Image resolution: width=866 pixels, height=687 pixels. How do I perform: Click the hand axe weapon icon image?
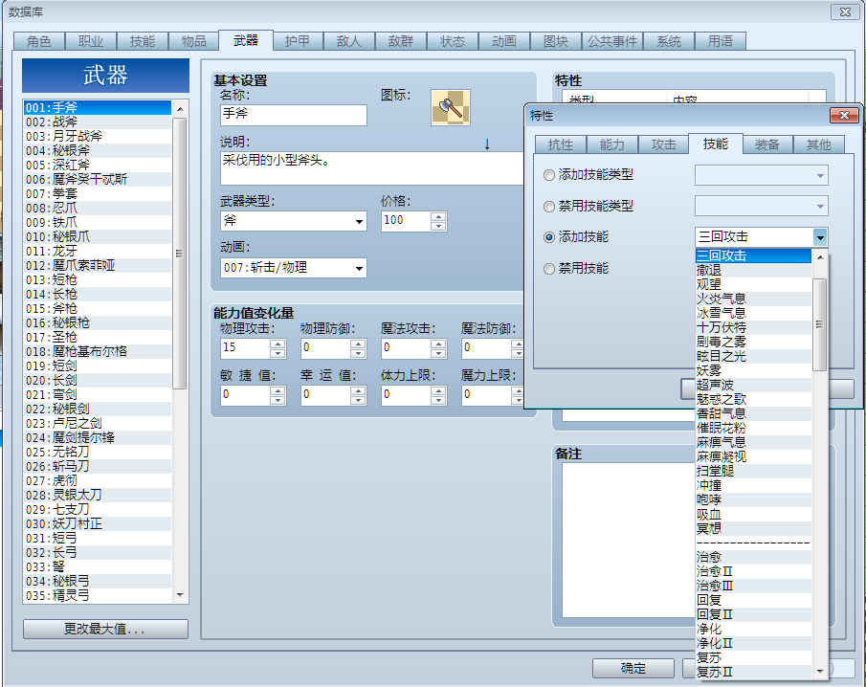click(450, 108)
